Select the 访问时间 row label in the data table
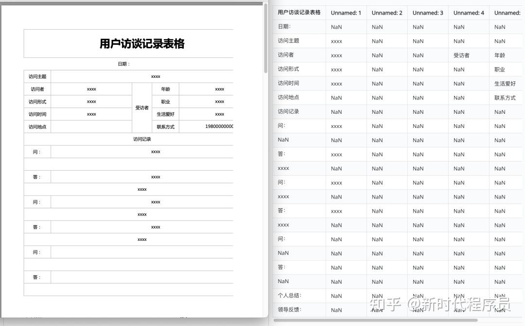525x326 pixels. (x=288, y=83)
